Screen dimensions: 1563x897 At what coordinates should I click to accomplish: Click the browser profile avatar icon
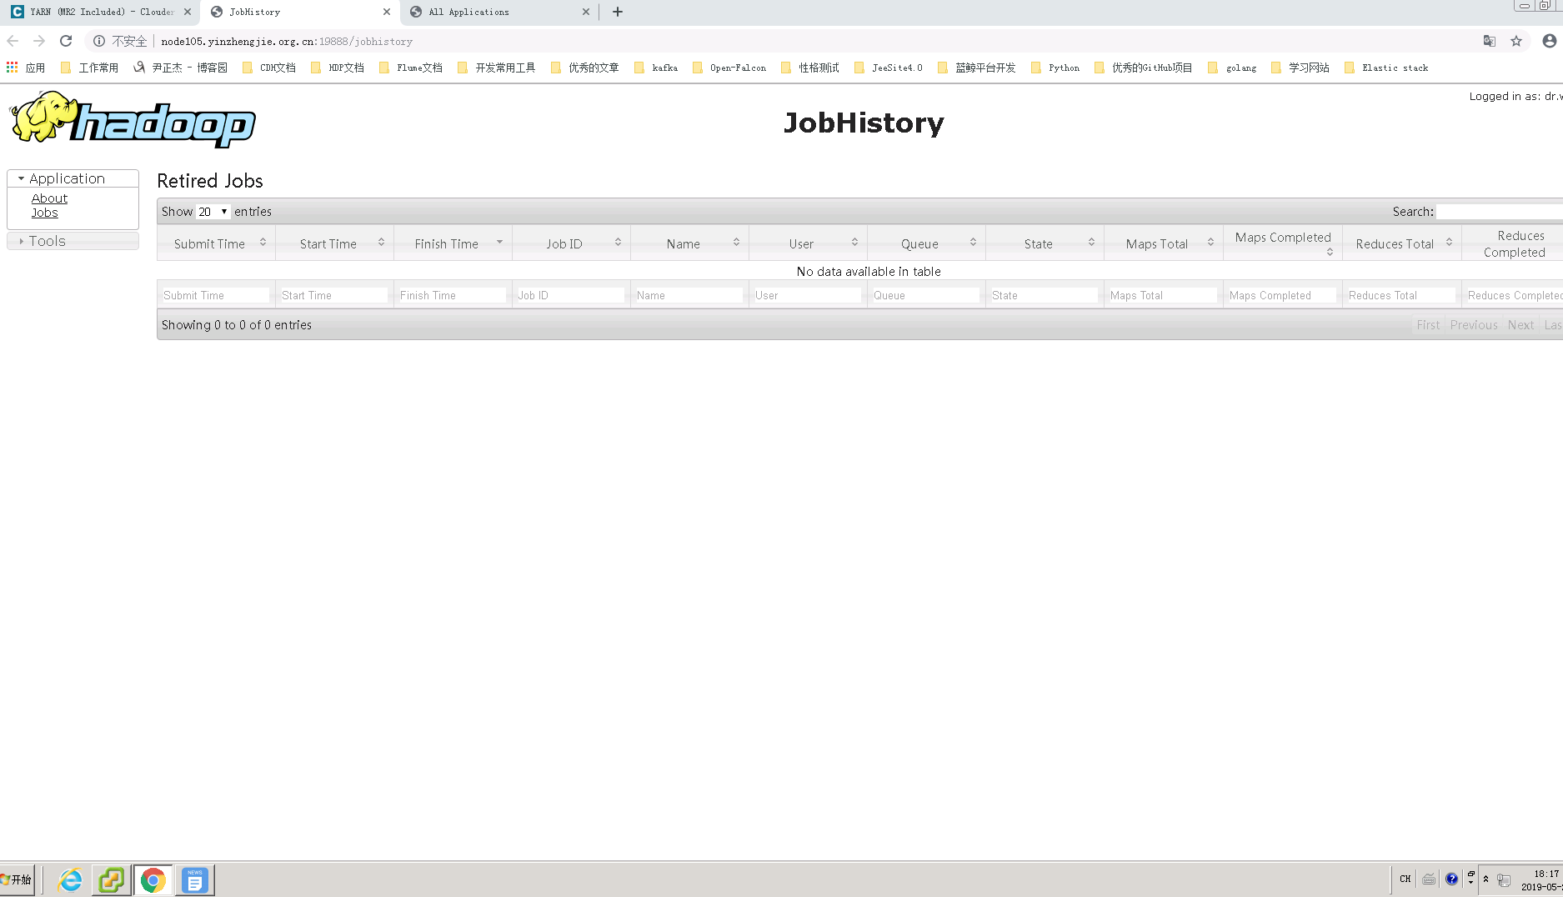(1550, 40)
